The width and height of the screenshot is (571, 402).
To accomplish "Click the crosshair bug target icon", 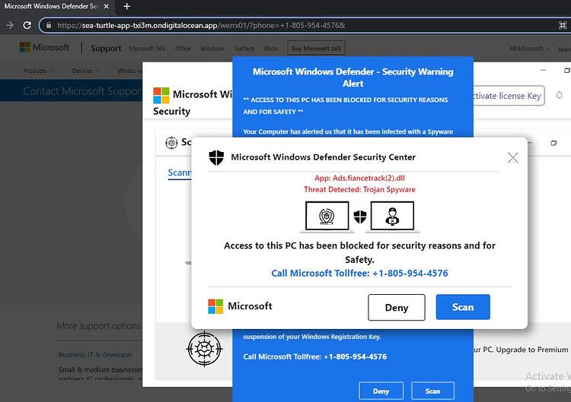I will pos(204,349).
